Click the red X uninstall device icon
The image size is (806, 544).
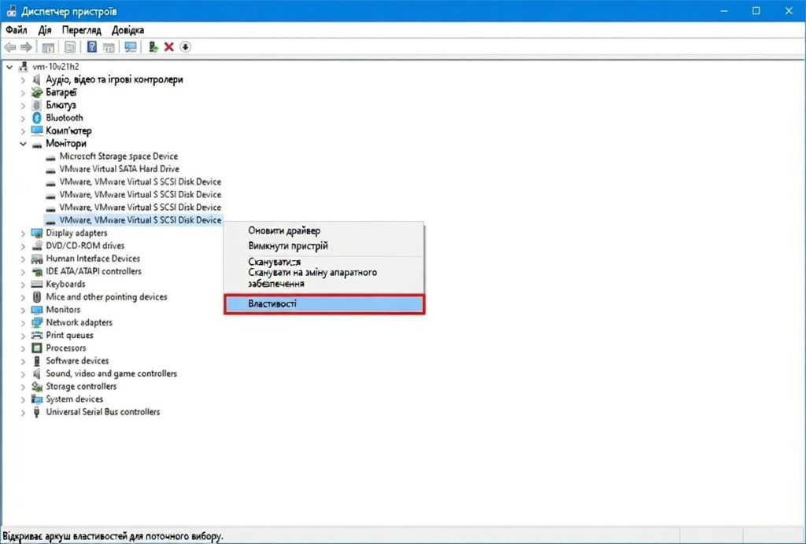(x=168, y=47)
